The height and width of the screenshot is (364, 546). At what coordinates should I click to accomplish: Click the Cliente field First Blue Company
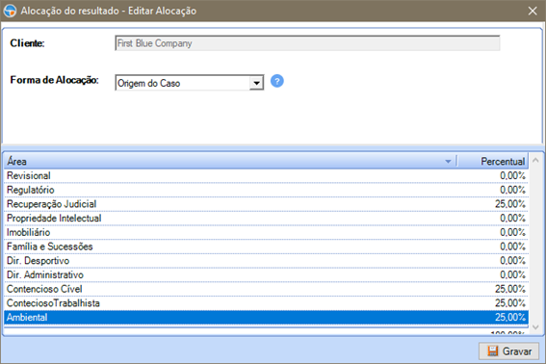click(307, 43)
